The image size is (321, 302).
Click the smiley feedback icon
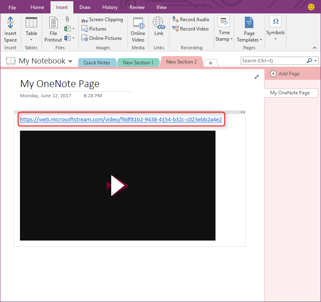coord(311,7)
